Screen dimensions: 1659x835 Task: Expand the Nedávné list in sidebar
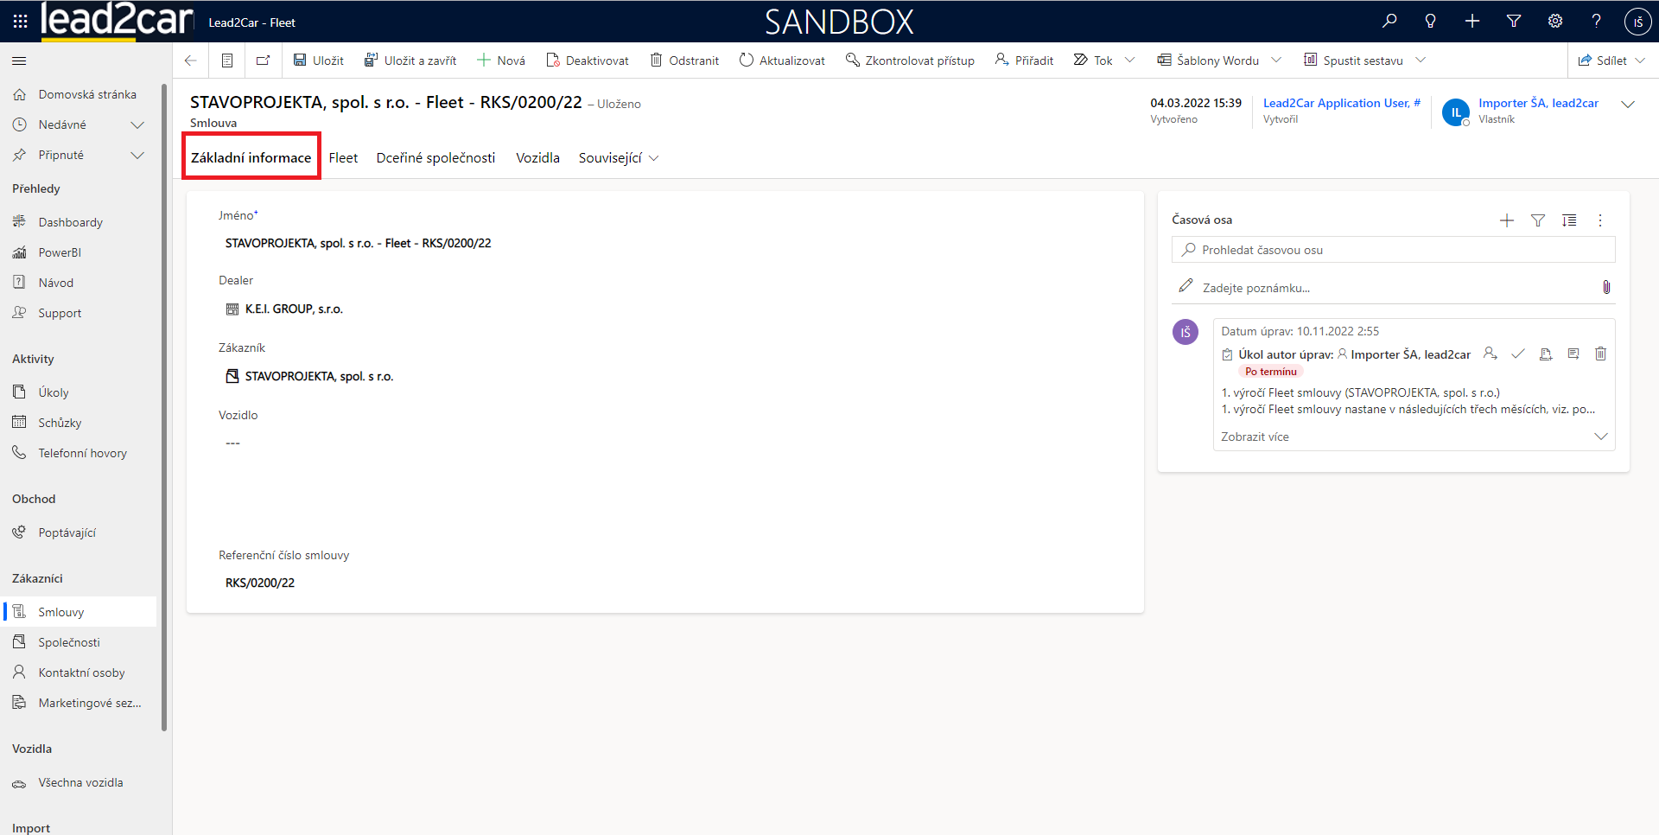pos(137,124)
